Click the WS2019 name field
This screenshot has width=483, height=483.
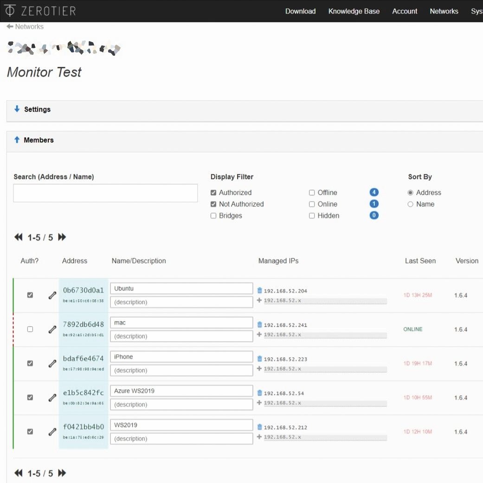[x=181, y=425]
